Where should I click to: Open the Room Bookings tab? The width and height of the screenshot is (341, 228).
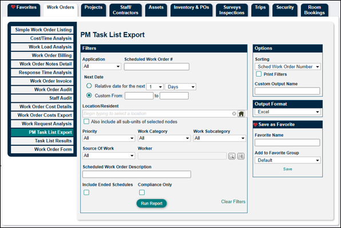pos(315,10)
